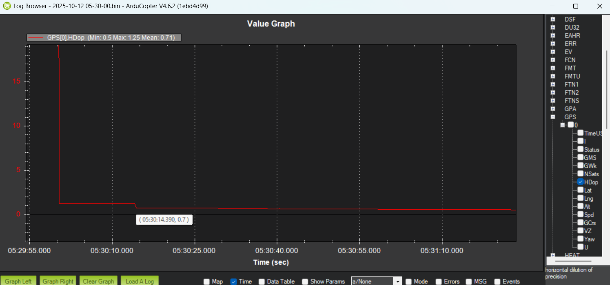Maximize the Log Browser window

575,6
